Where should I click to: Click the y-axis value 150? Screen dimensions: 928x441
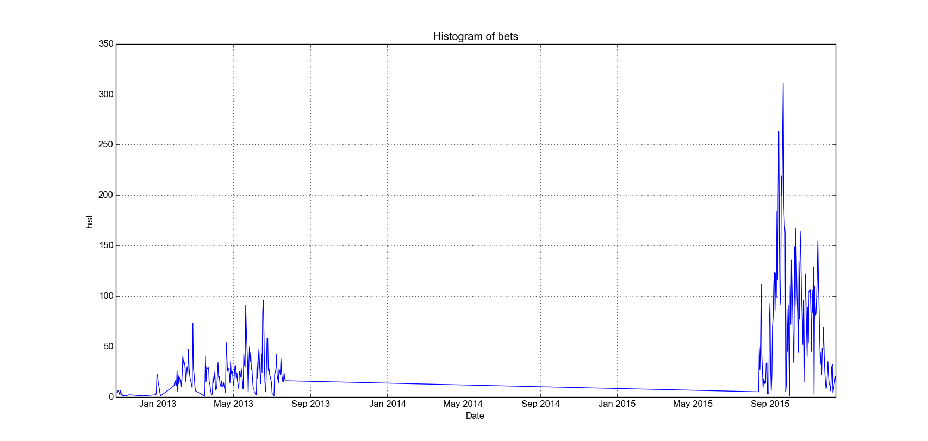click(107, 245)
